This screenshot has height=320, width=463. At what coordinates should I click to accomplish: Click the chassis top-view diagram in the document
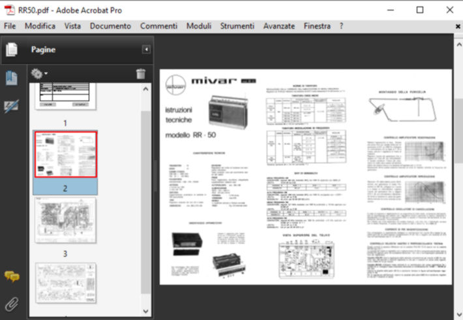[306, 259]
